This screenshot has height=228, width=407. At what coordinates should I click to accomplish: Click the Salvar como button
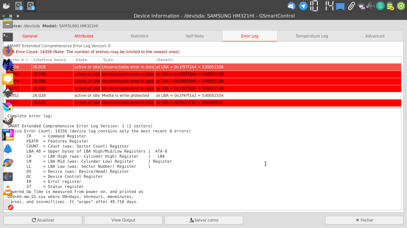[x=204, y=220]
